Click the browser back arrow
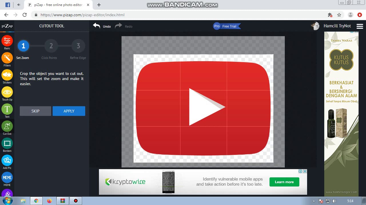 tap(6, 15)
